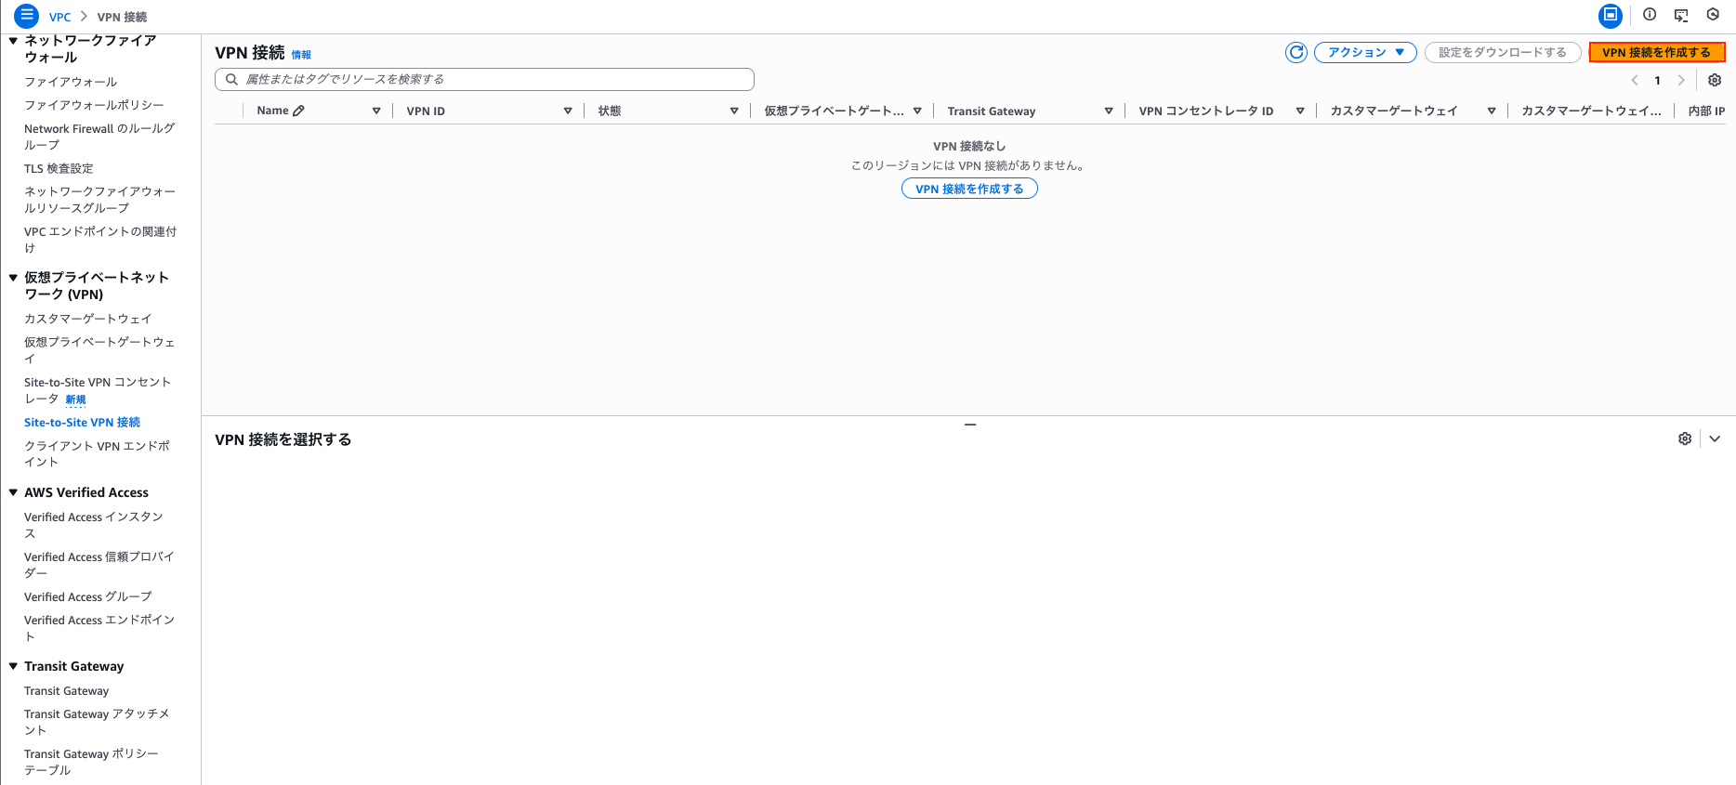
Task: Open the info panel icon in header
Action: coord(1650,15)
